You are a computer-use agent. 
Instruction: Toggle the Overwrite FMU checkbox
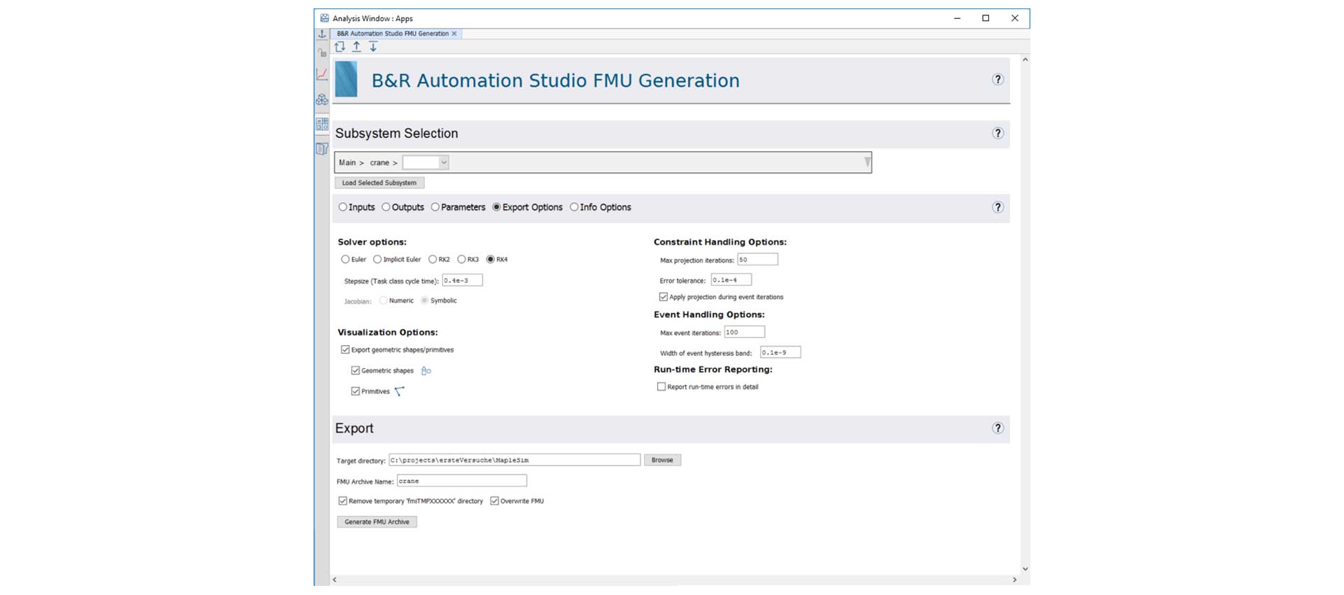pyautogui.click(x=495, y=501)
